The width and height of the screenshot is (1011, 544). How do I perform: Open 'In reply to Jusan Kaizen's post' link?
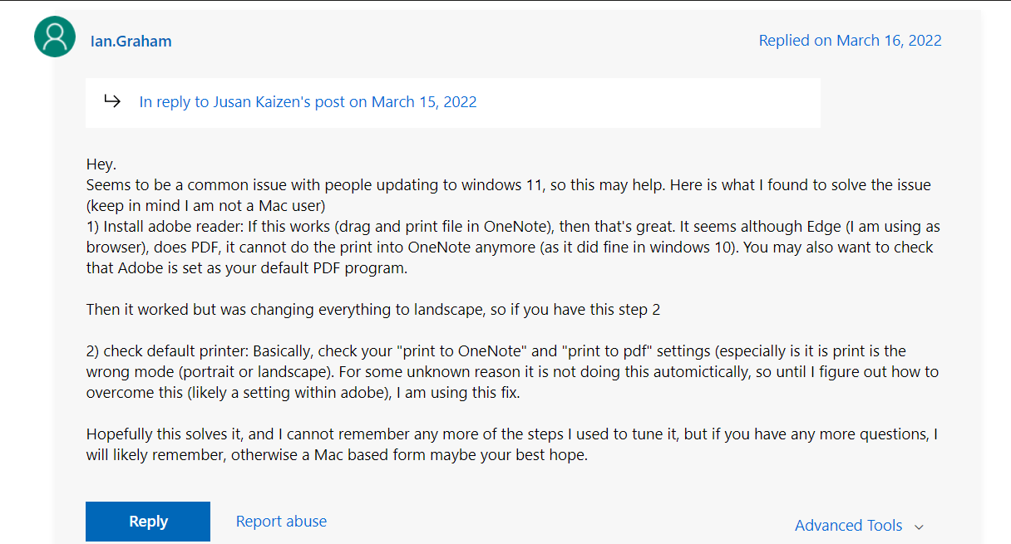308,102
